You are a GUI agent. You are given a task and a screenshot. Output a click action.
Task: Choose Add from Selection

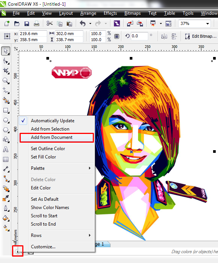click(57, 129)
